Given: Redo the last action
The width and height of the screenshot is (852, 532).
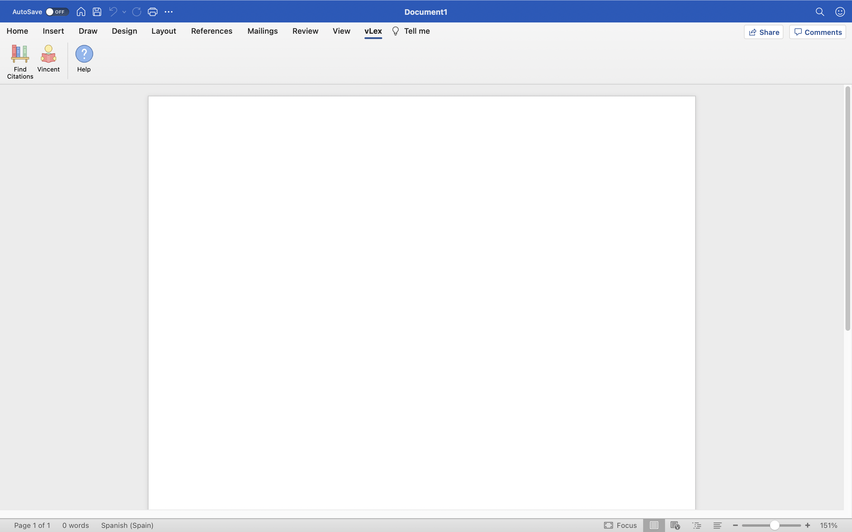Looking at the screenshot, I should click(137, 12).
